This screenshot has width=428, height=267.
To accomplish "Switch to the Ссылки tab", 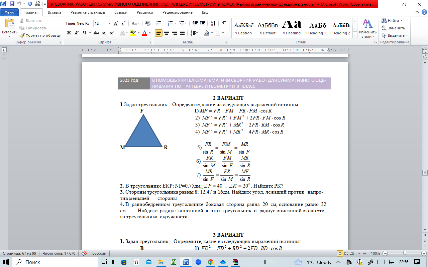I will [x=121, y=12].
